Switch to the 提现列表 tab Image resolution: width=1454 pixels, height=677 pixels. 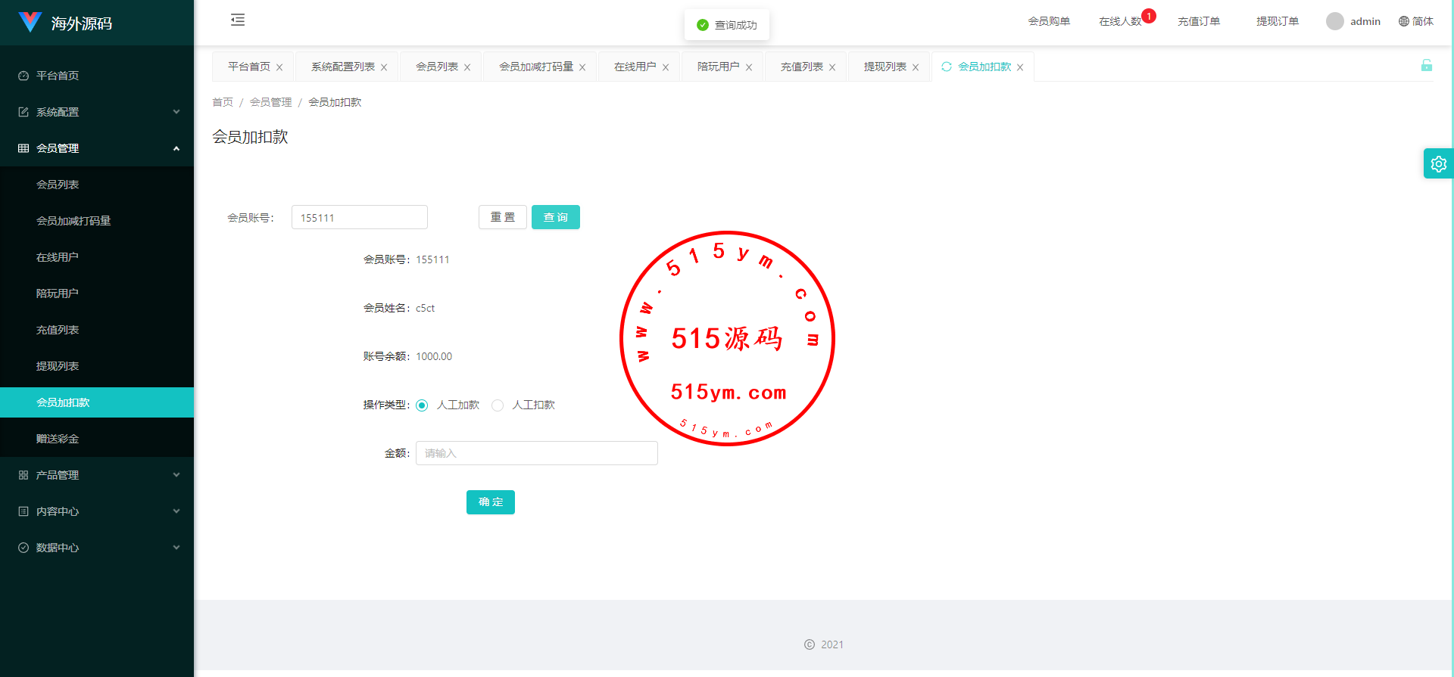pyautogui.click(x=885, y=67)
